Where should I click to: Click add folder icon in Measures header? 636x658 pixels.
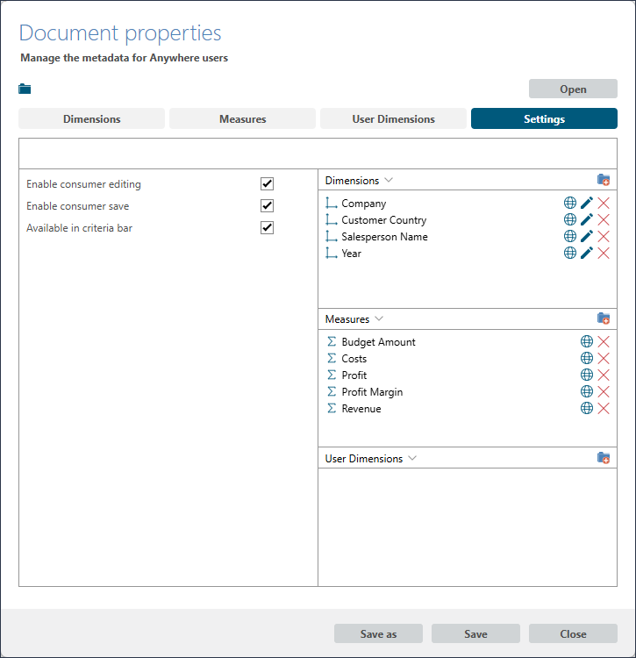click(x=604, y=319)
